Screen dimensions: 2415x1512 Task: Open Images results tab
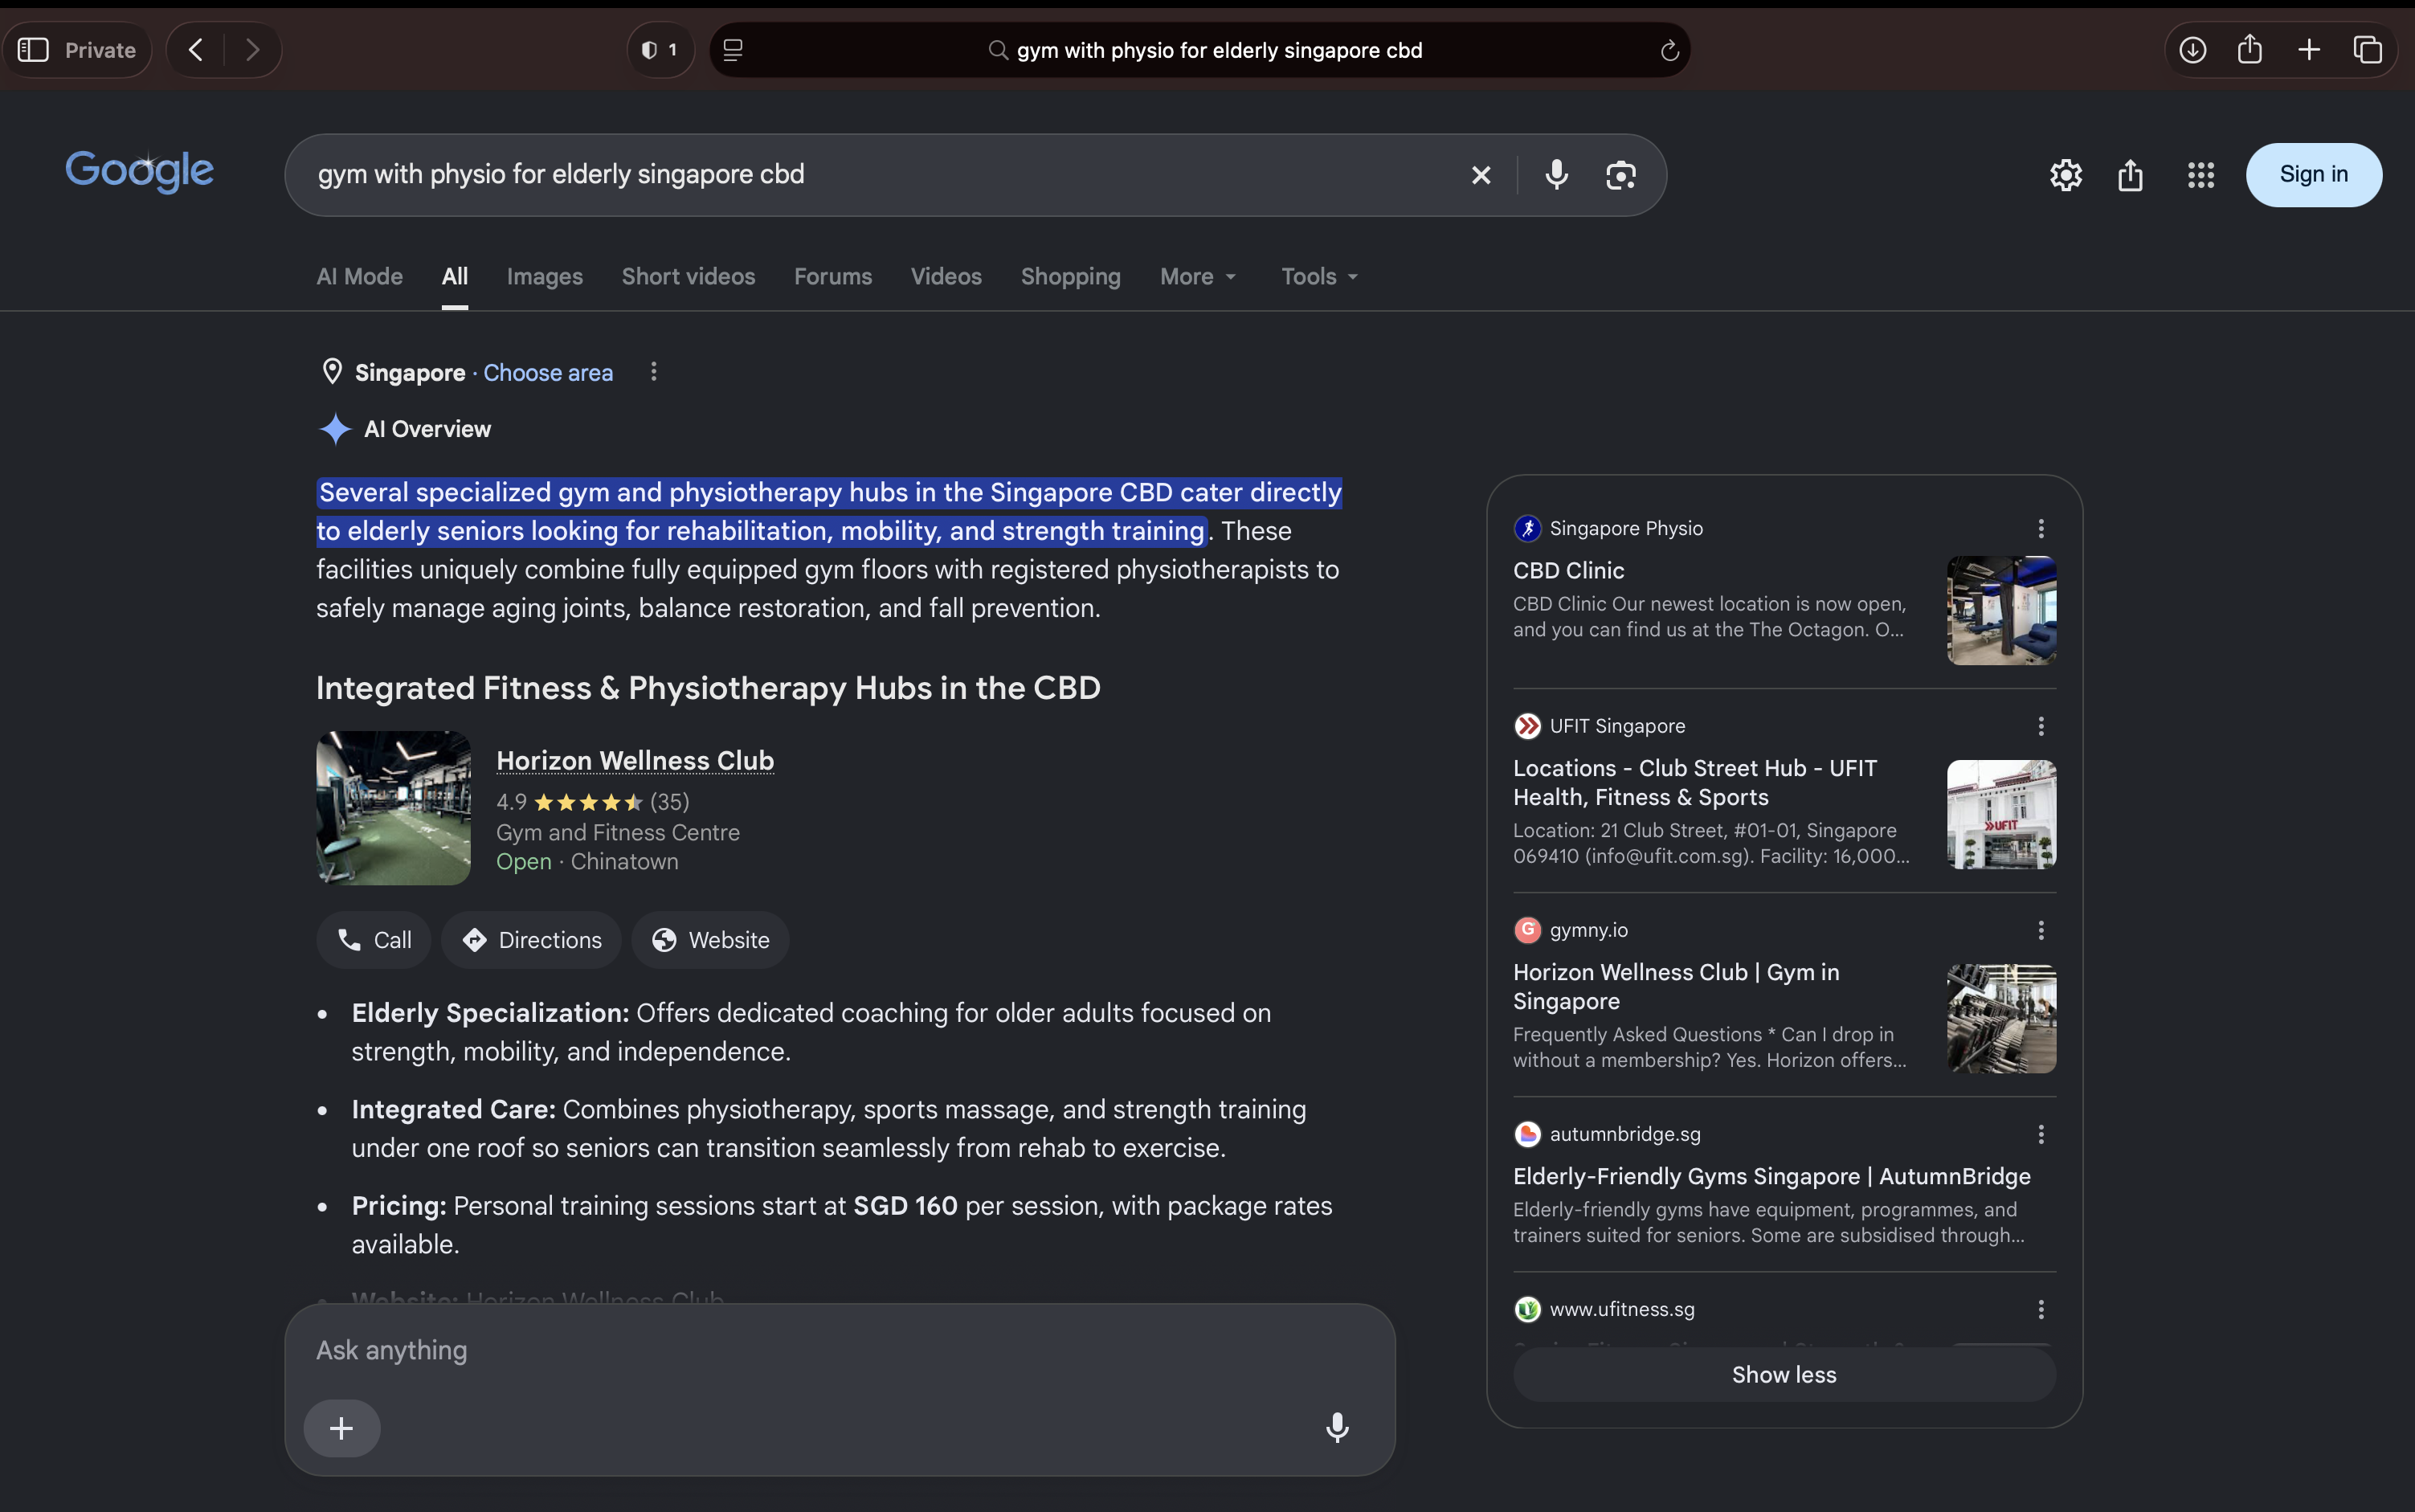(544, 277)
